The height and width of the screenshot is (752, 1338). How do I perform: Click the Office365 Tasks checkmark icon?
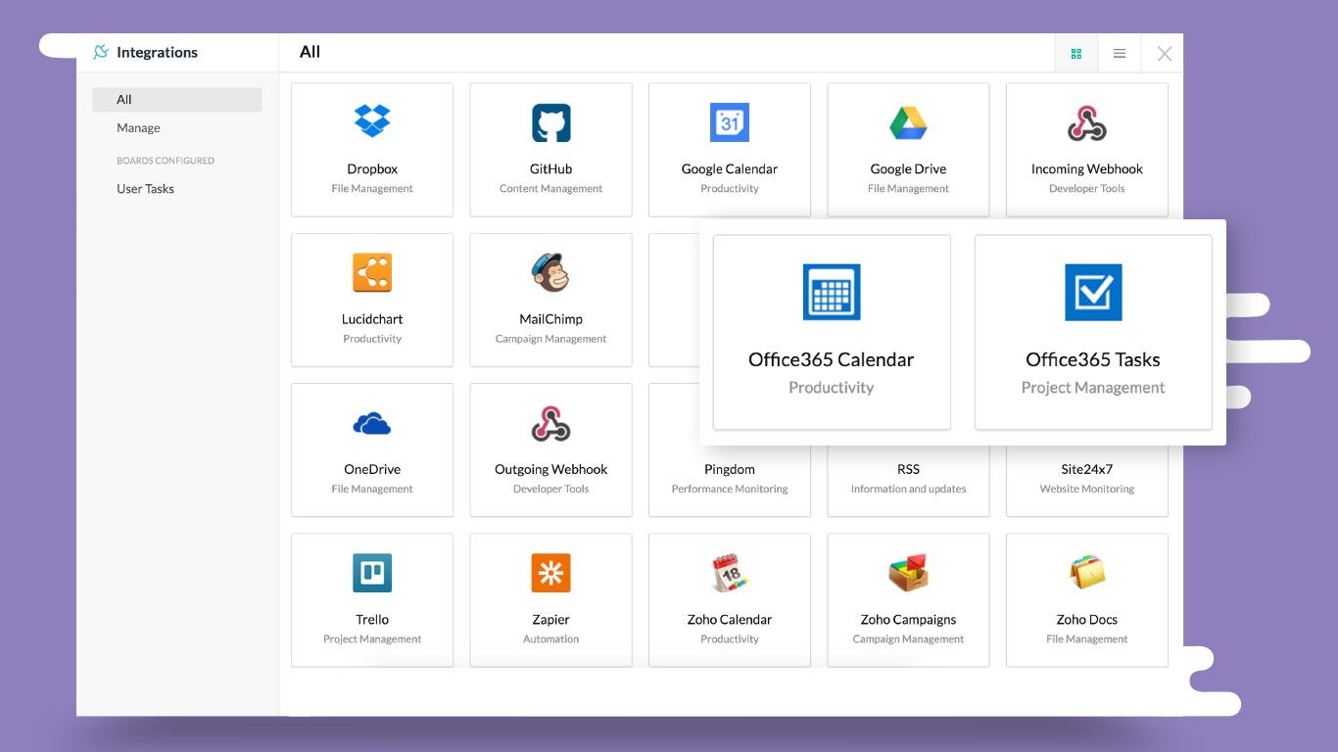tap(1093, 292)
